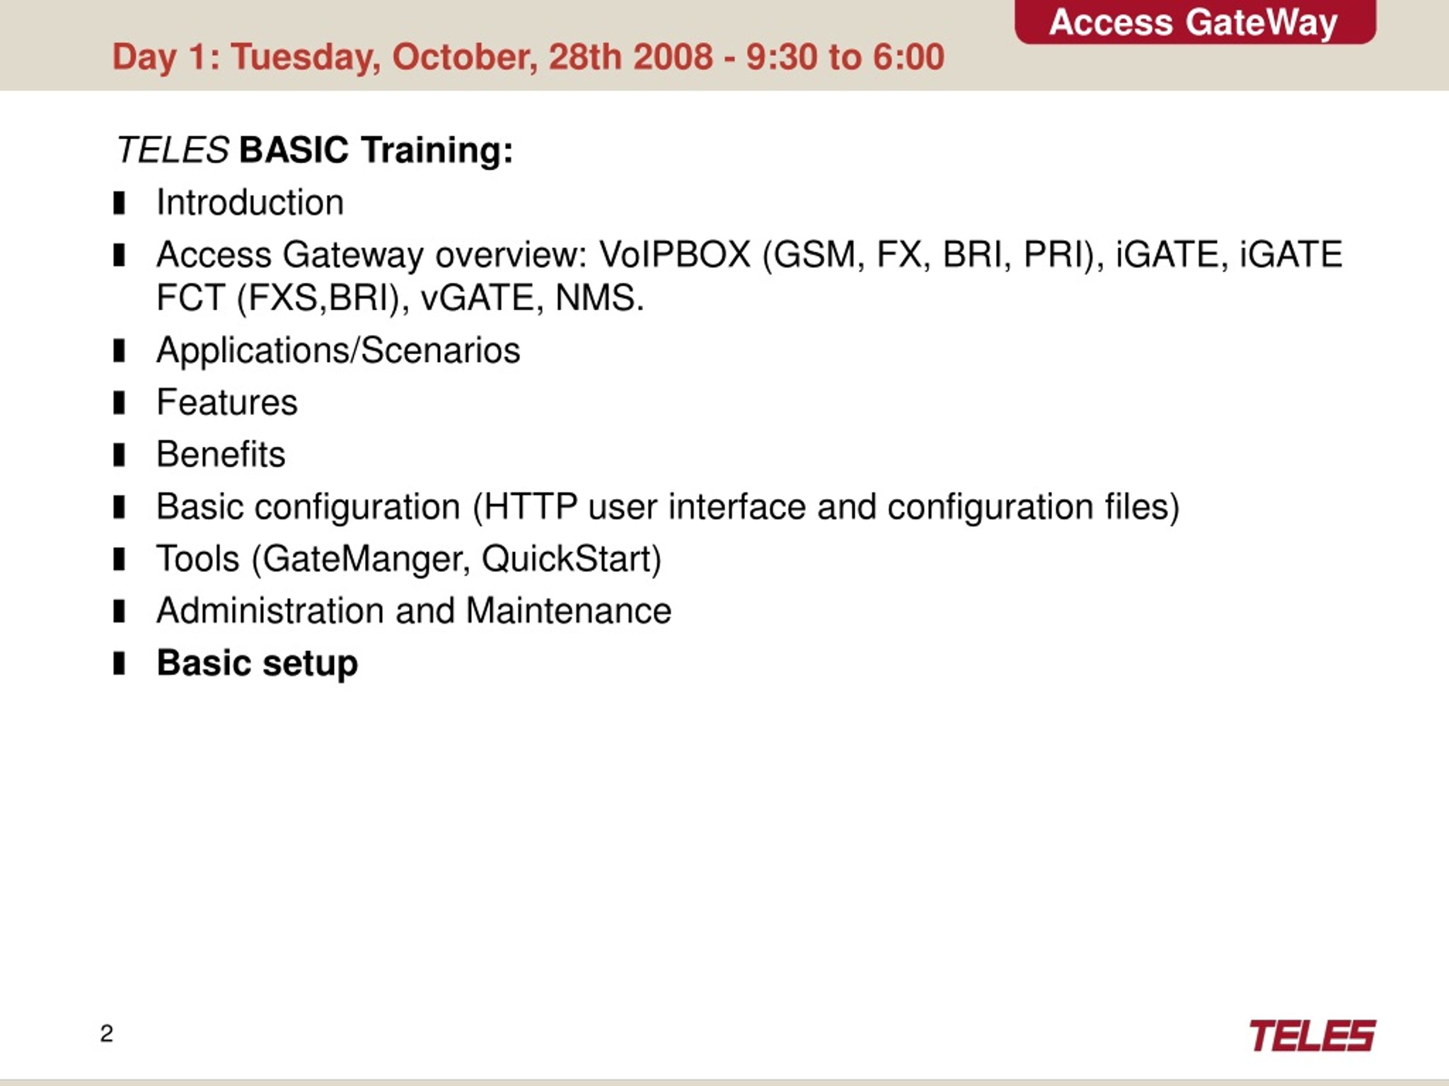Click the bullet beside Tools line
1449x1086 pixels.
pyautogui.click(x=118, y=559)
